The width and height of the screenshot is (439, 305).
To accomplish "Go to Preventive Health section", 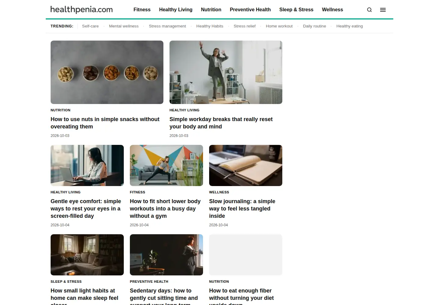I will click(x=250, y=10).
